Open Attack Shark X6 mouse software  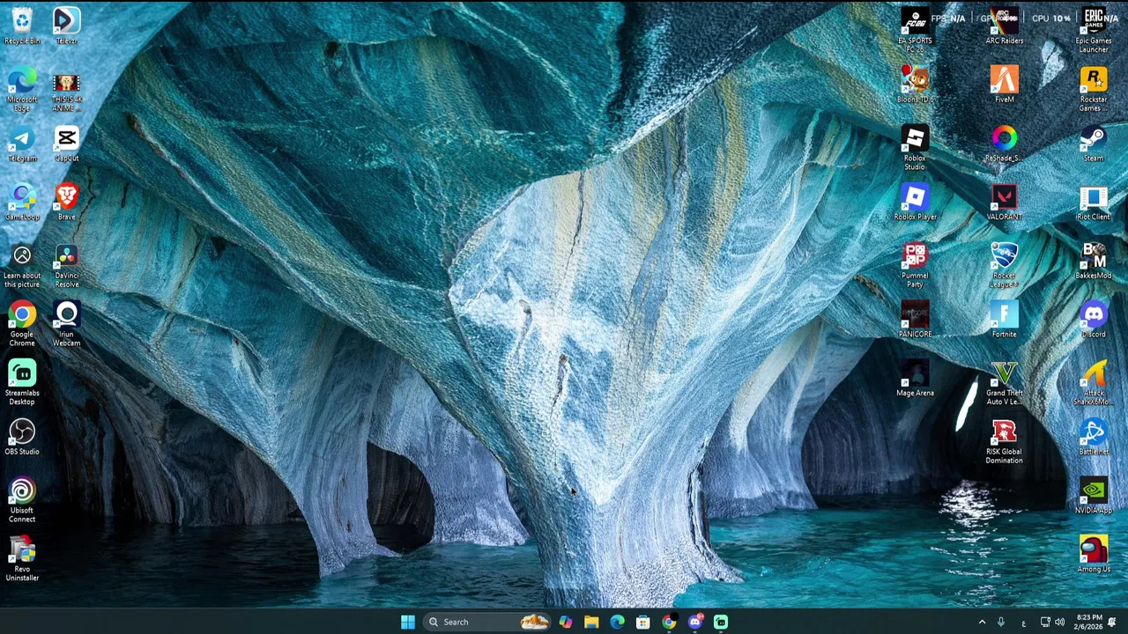pyautogui.click(x=1093, y=383)
